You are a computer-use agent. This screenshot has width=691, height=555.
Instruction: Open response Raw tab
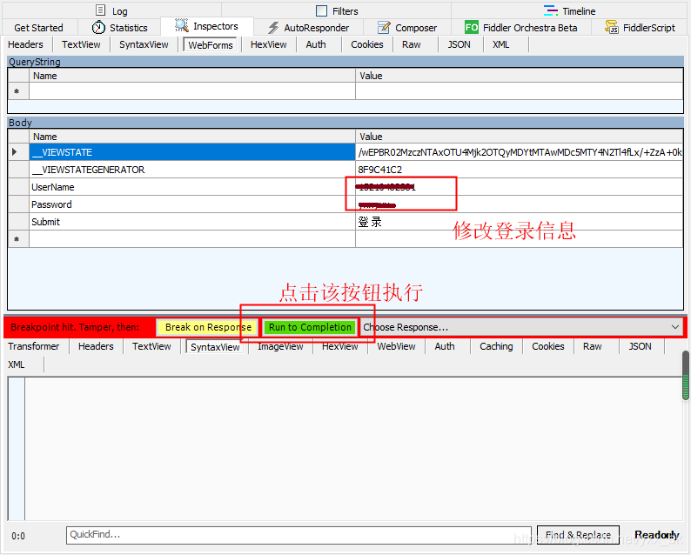point(593,346)
